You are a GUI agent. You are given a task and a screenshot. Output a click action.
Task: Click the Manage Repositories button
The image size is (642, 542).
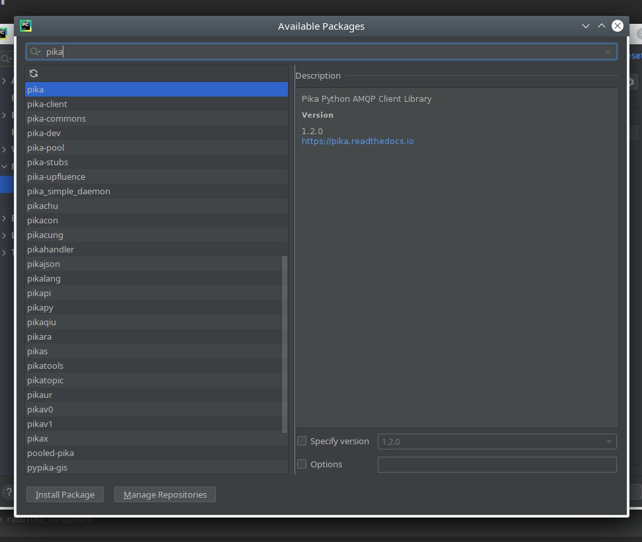[165, 494]
